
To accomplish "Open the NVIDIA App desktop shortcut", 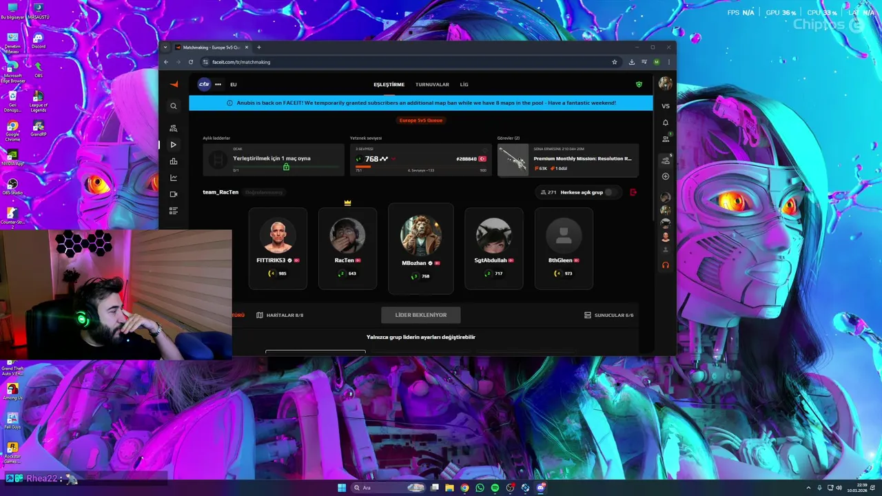I will tap(12, 158).
